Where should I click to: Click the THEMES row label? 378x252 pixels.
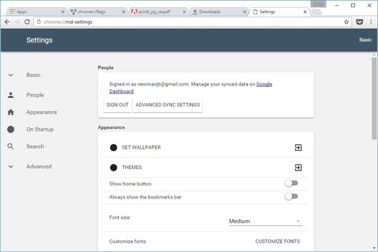[132, 167]
